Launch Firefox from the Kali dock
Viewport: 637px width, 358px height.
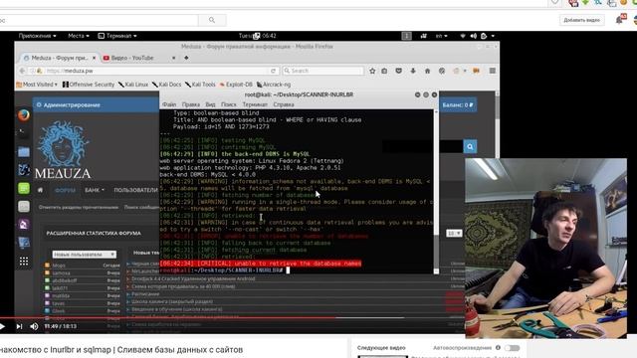point(24,115)
